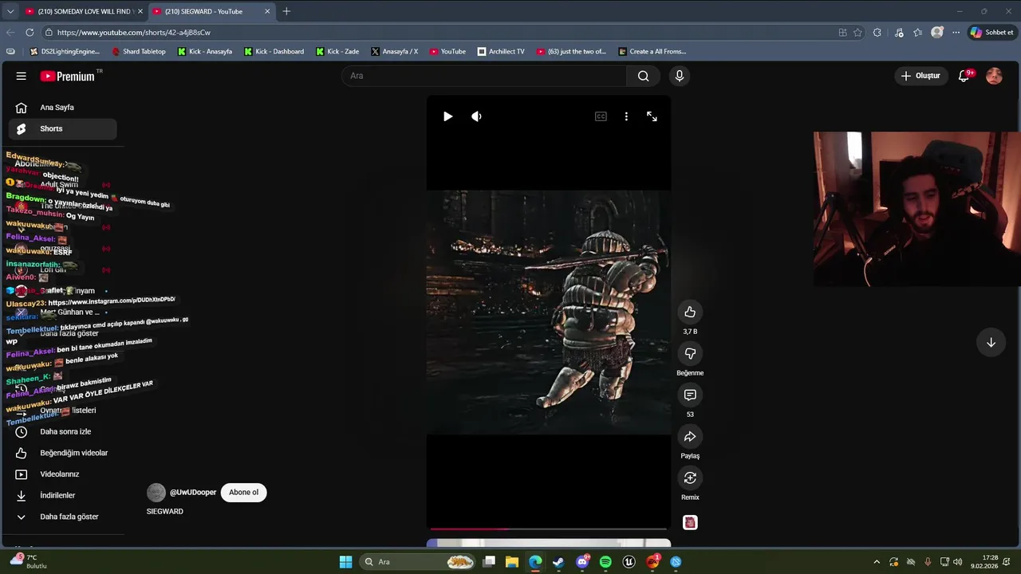1021x574 pixels.
Task: Open Kick - Dashboard bookmark
Action: coord(274,52)
